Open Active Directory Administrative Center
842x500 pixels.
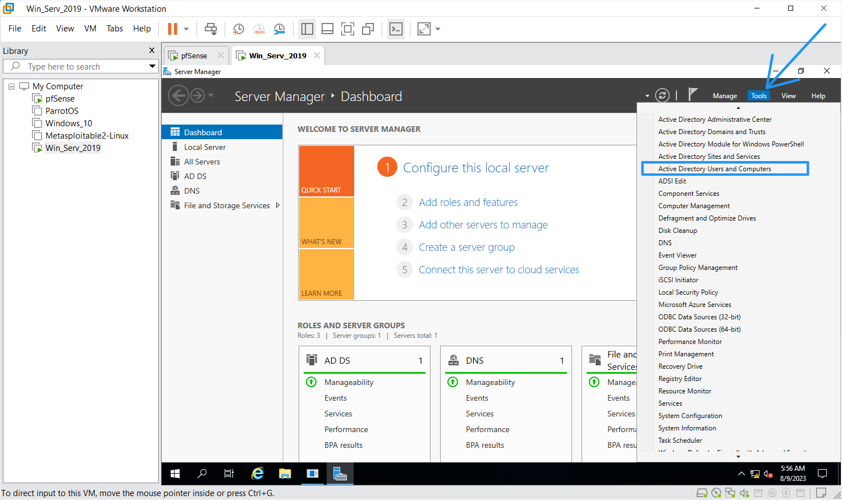point(715,120)
